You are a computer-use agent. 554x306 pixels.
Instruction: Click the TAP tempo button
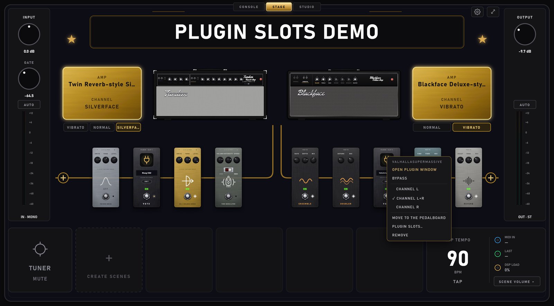(458, 282)
